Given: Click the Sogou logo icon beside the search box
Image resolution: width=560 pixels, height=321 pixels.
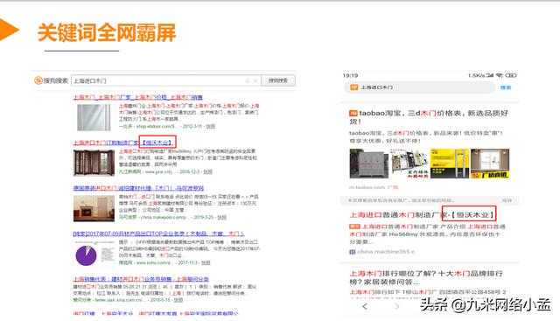Looking at the screenshot, I should [x=38, y=80].
